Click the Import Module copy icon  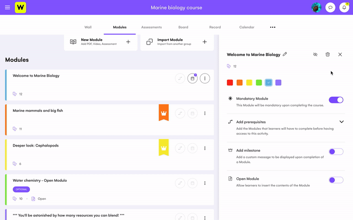tap(150, 42)
